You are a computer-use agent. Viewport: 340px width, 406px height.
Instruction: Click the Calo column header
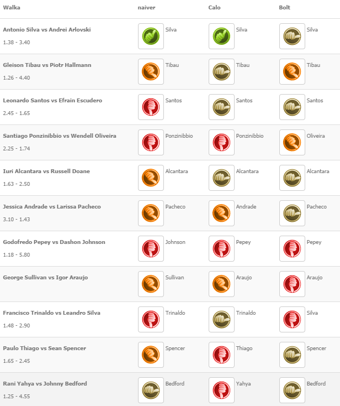click(x=214, y=8)
